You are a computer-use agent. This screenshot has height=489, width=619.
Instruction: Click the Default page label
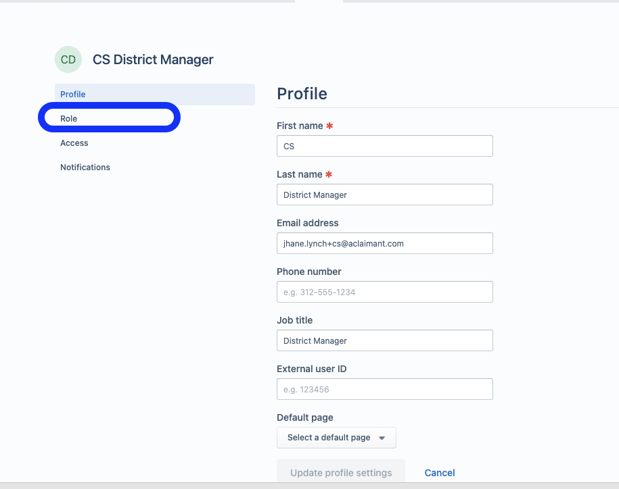(304, 417)
